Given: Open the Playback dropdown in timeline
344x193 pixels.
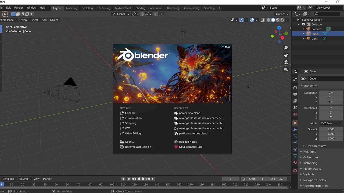Looking at the screenshot, I should coord(10,179).
